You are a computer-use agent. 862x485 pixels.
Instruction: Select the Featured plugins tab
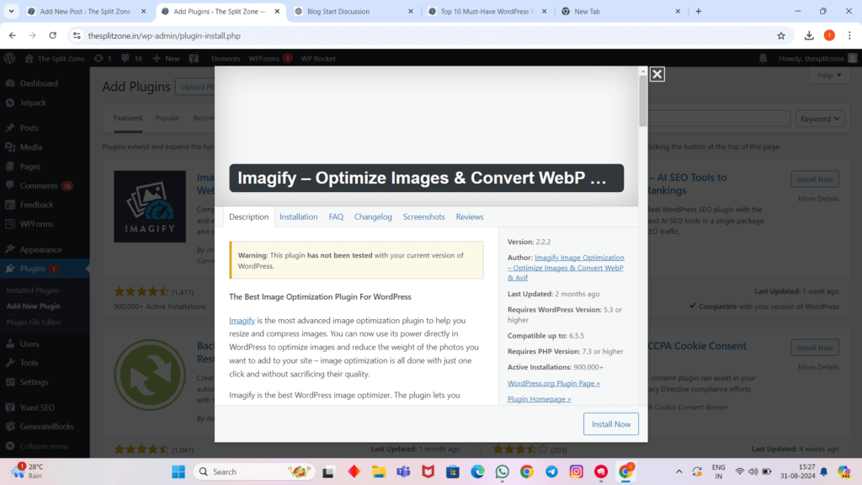pos(128,118)
